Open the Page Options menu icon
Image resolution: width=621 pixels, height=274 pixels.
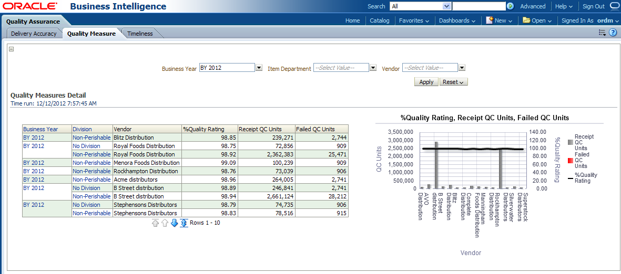click(x=602, y=33)
